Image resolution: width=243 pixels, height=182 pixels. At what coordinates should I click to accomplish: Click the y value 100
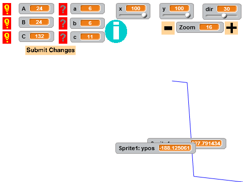pos(179,9)
